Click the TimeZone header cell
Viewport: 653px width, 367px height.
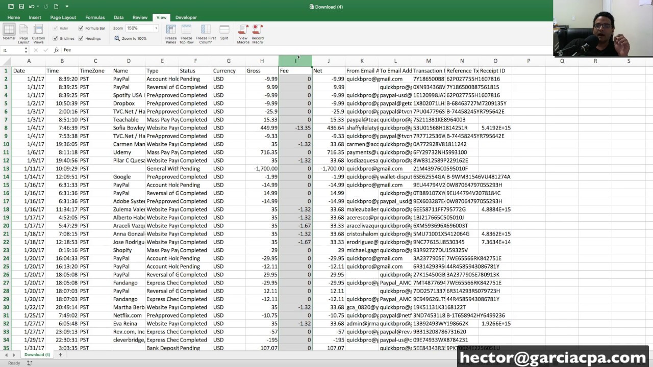tap(95, 71)
